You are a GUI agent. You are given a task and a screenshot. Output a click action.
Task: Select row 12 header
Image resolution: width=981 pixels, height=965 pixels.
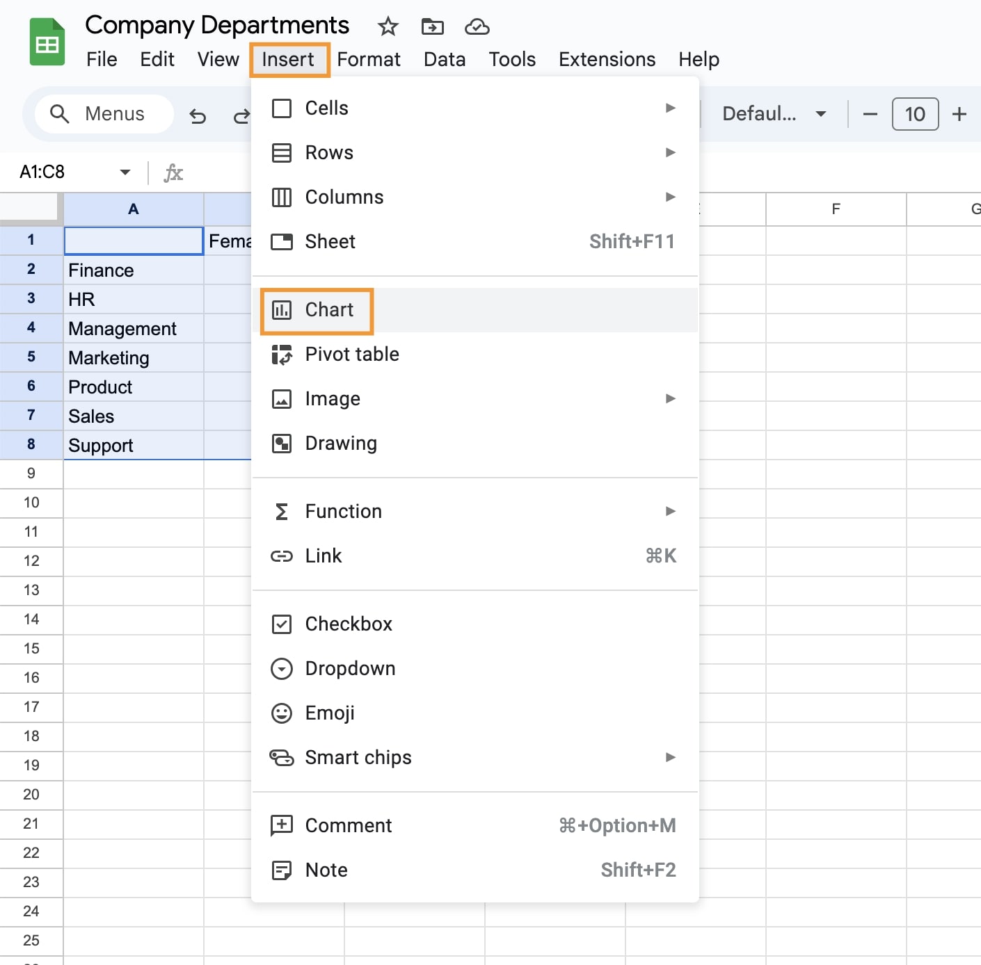coord(31,561)
